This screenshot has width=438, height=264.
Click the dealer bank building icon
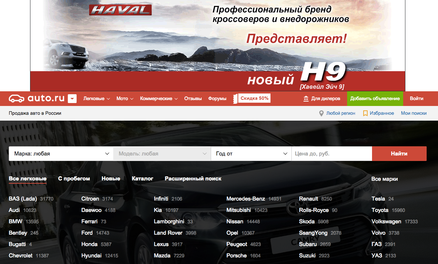click(306, 99)
